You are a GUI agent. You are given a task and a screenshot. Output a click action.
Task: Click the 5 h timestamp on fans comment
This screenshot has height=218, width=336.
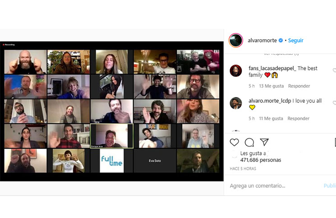point(252,86)
